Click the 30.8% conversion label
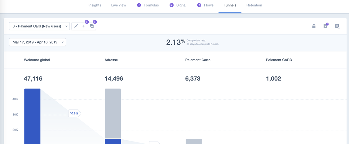This screenshot has height=144, width=349. click(74, 113)
